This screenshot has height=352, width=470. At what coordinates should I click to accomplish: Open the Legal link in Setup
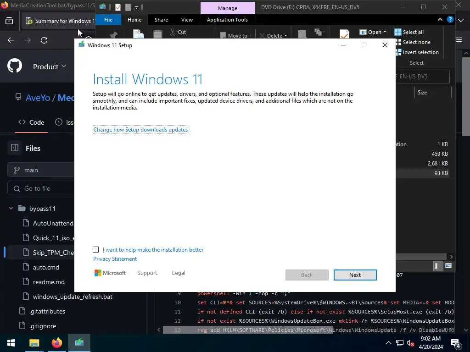[x=179, y=273]
